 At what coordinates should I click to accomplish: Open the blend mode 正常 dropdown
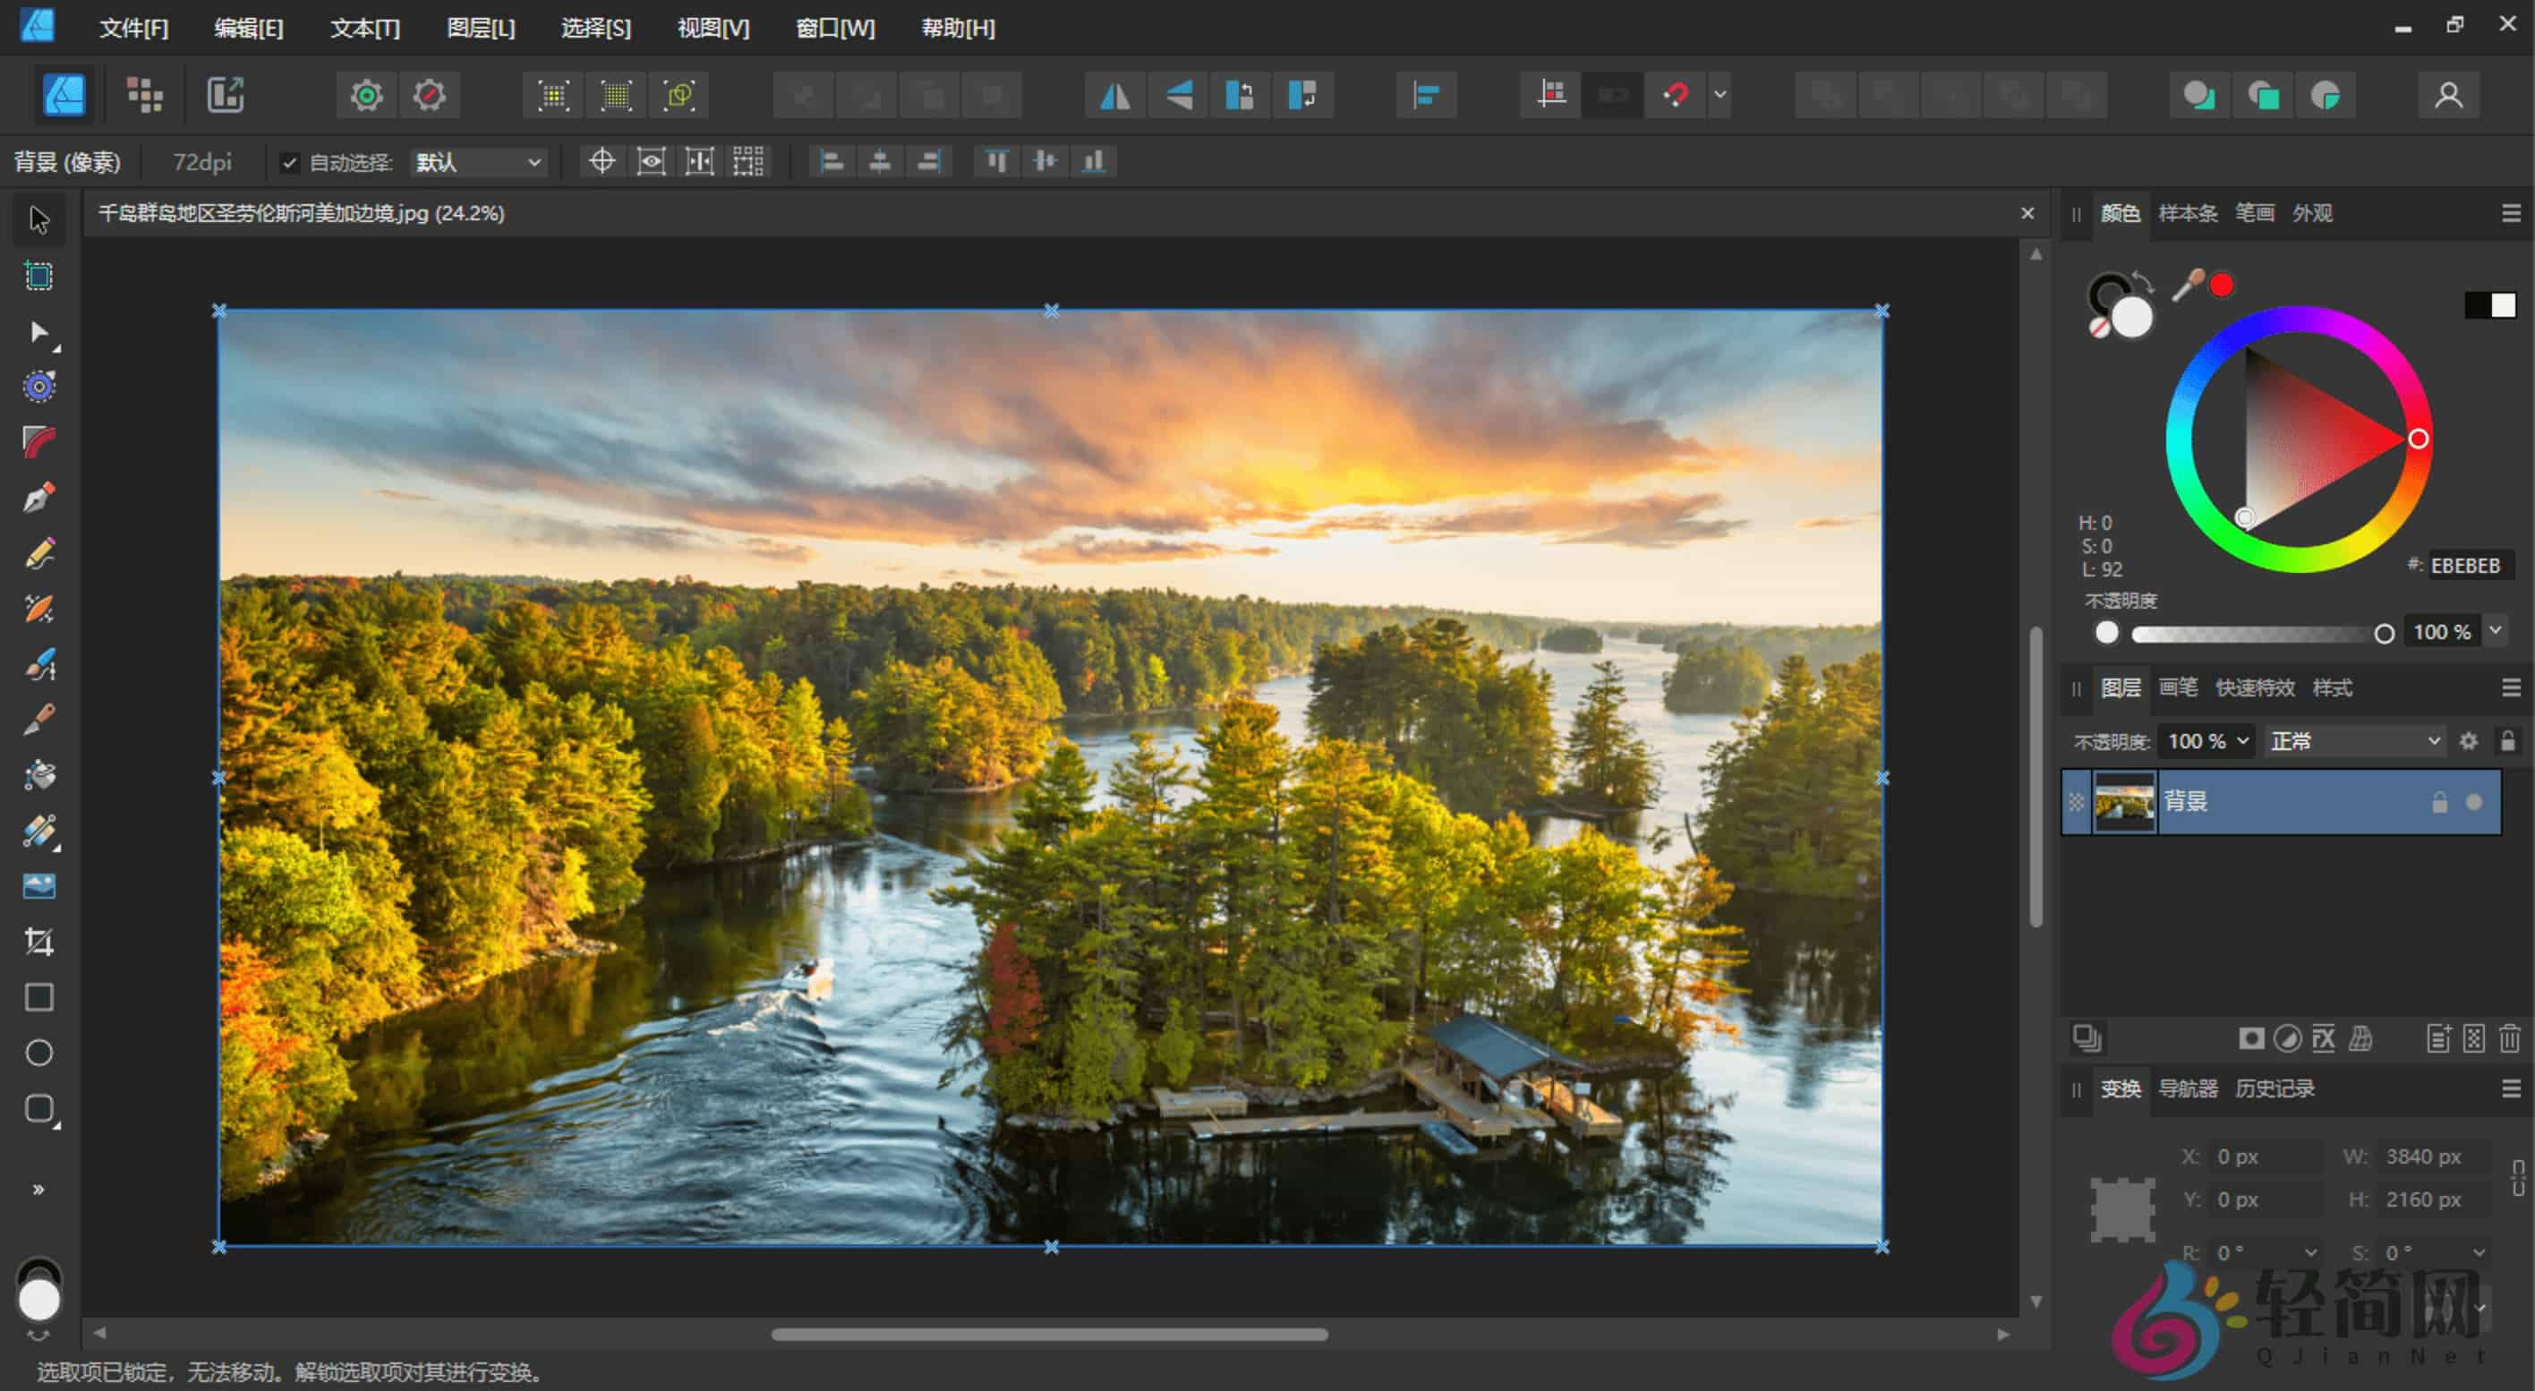pyautogui.click(x=2352, y=741)
